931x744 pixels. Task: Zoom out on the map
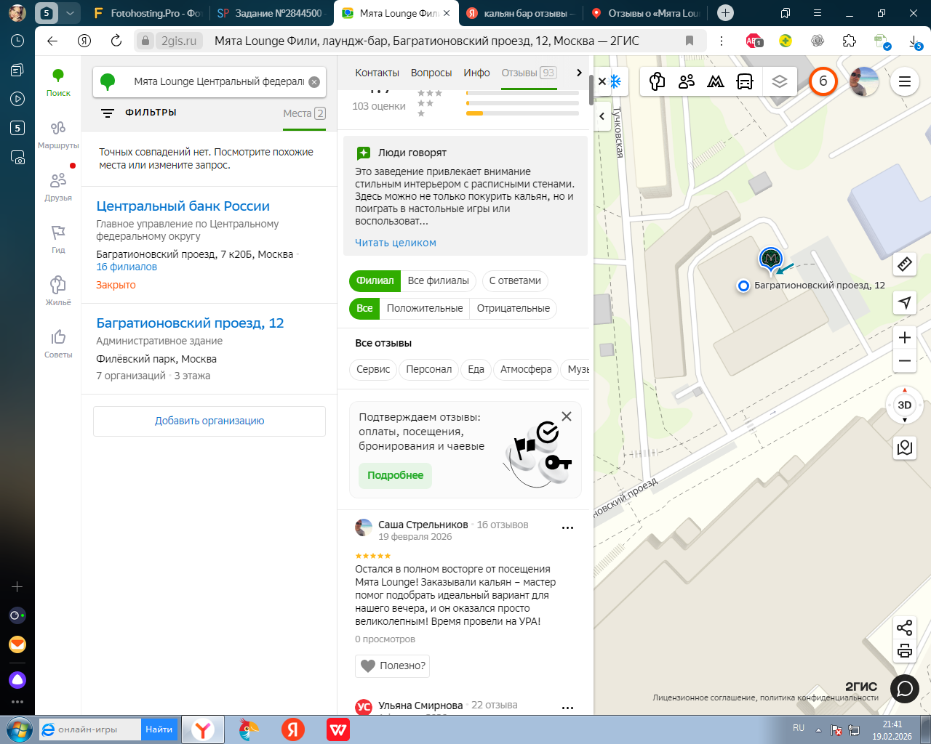point(905,361)
